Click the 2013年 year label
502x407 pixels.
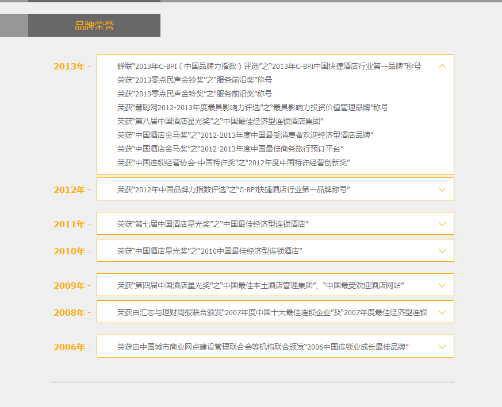69,67
